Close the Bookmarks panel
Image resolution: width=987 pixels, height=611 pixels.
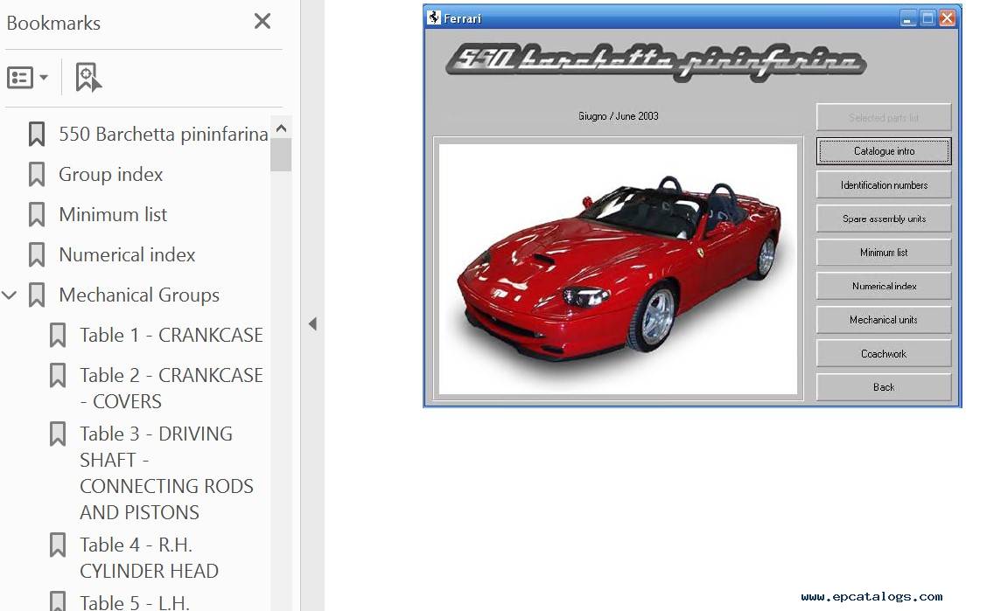(x=262, y=21)
